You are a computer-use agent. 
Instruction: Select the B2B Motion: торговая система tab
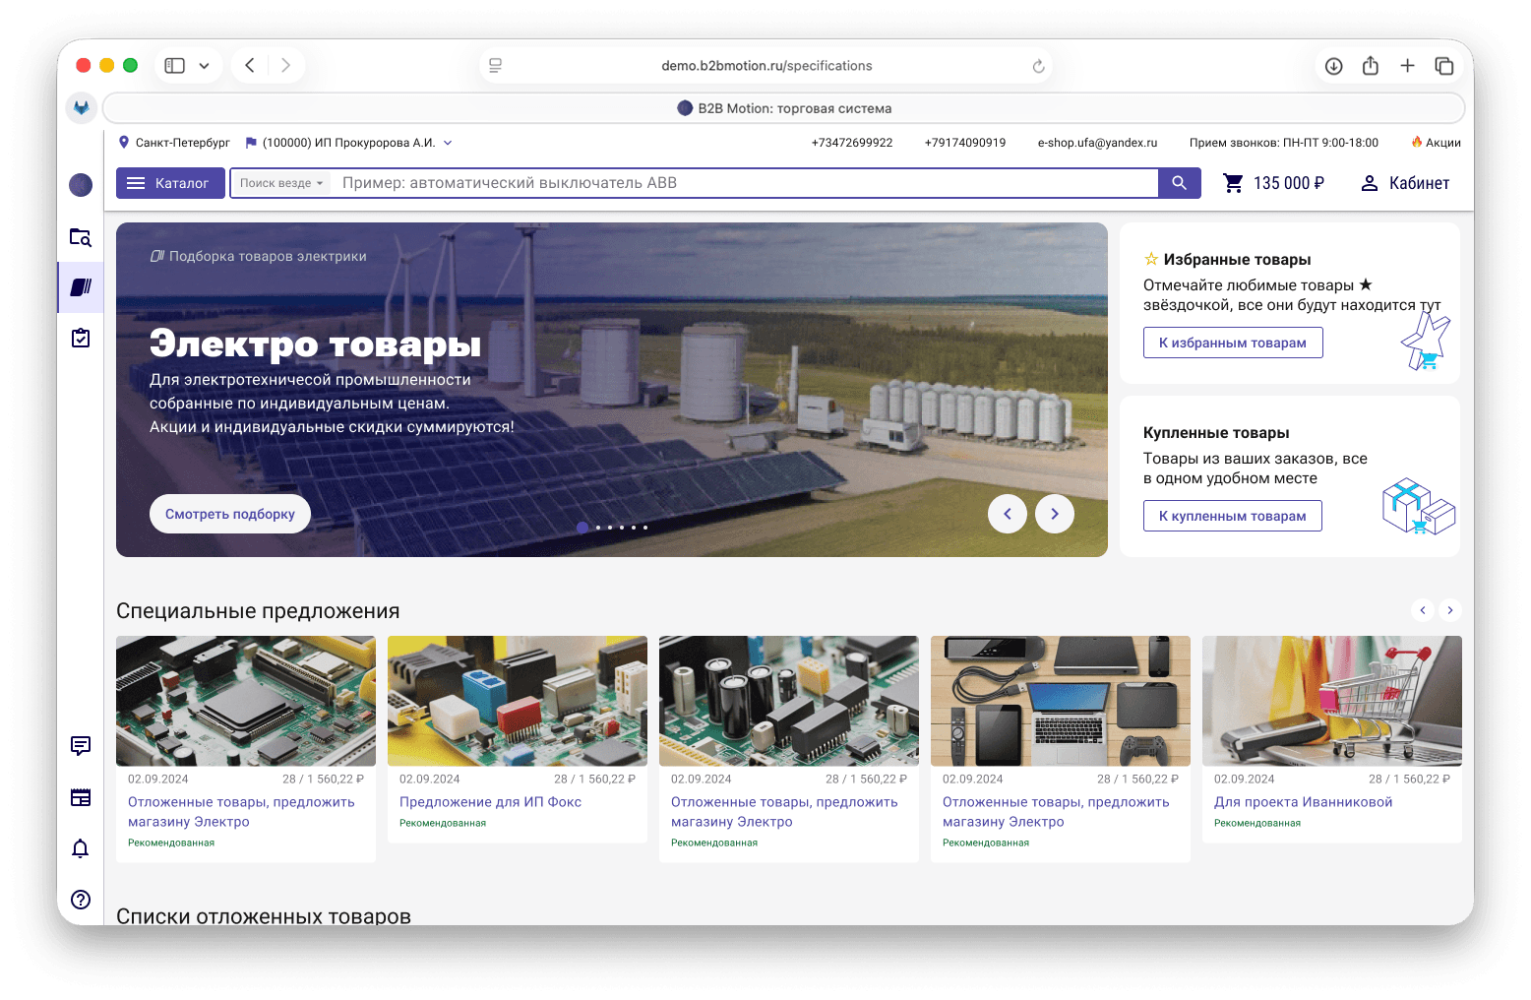[x=783, y=108]
